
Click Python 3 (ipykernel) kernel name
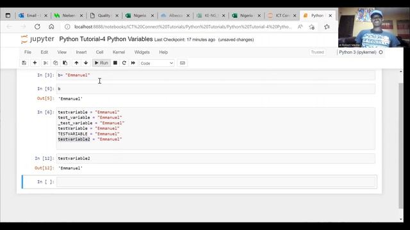357,52
